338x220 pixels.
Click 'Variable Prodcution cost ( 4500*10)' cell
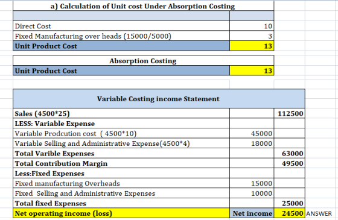pyautogui.click(x=121, y=133)
